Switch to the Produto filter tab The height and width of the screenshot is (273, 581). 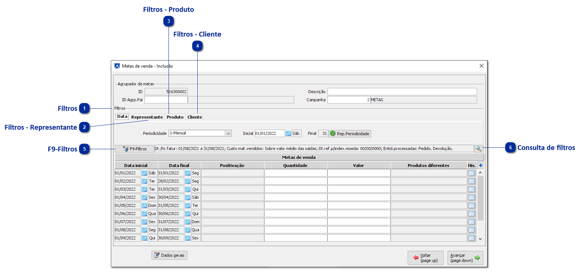pos(175,117)
